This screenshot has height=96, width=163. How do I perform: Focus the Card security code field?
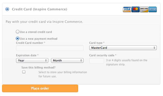(97, 60)
